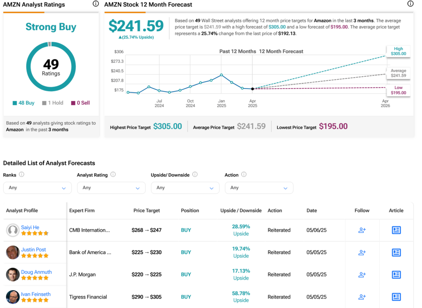The height and width of the screenshot is (308, 422).
Task: Open article for Justin Post's rating
Action: click(x=396, y=252)
